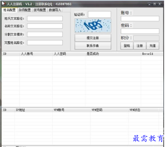Sort by 人人账号 column header
166x147 pixels.
(x=36, y=54)
